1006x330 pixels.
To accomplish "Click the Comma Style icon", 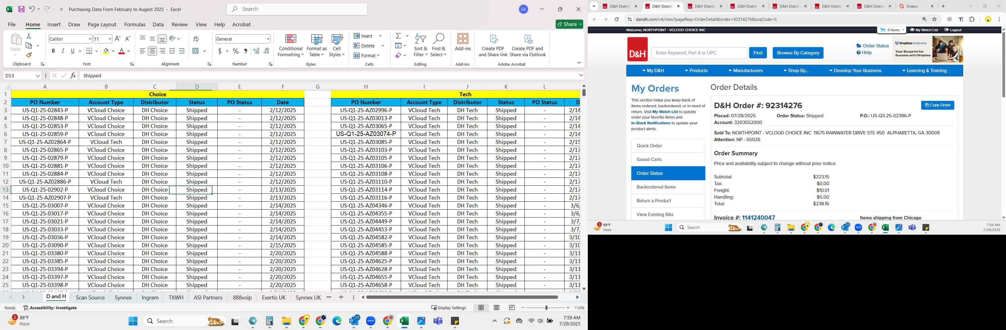I will click(245, 51).
